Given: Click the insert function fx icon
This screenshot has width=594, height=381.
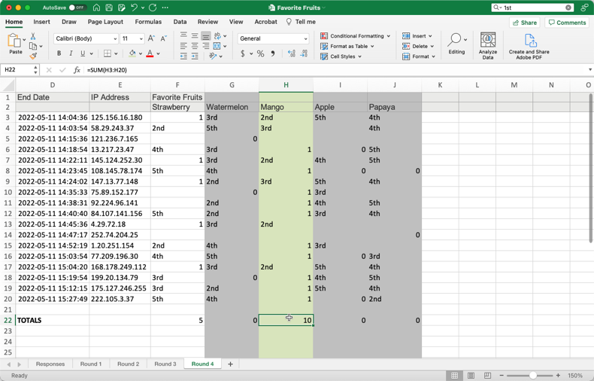Looking at the screenshot, I should pyautogui.click(x=77, y=70).
